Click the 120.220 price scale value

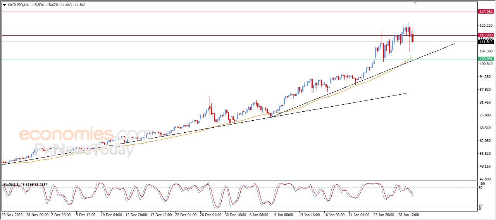486,26
